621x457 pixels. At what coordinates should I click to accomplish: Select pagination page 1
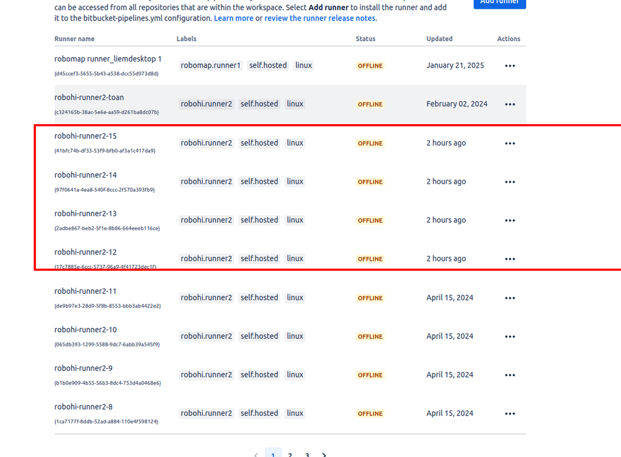[273, 453]
